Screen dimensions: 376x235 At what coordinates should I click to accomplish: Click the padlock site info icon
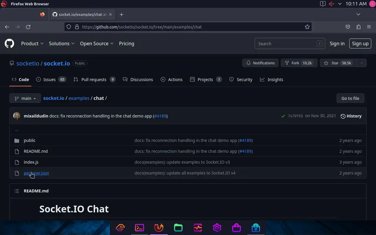77,27
